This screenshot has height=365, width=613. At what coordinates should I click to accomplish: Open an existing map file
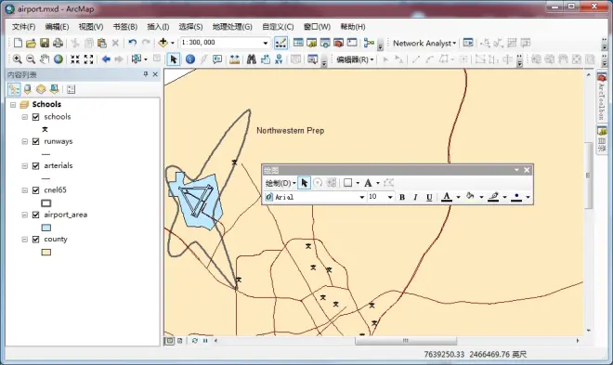pos(31,43)
